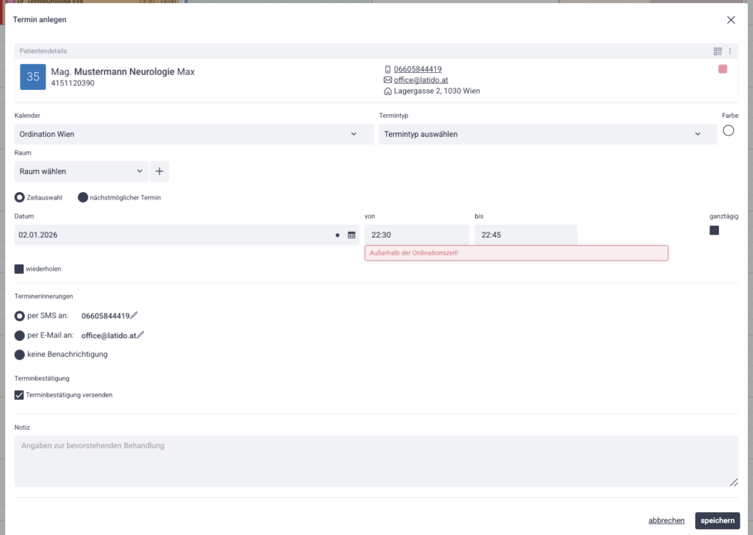
Task: Pick a color with the Farbe circle
Action: (728, 130)
